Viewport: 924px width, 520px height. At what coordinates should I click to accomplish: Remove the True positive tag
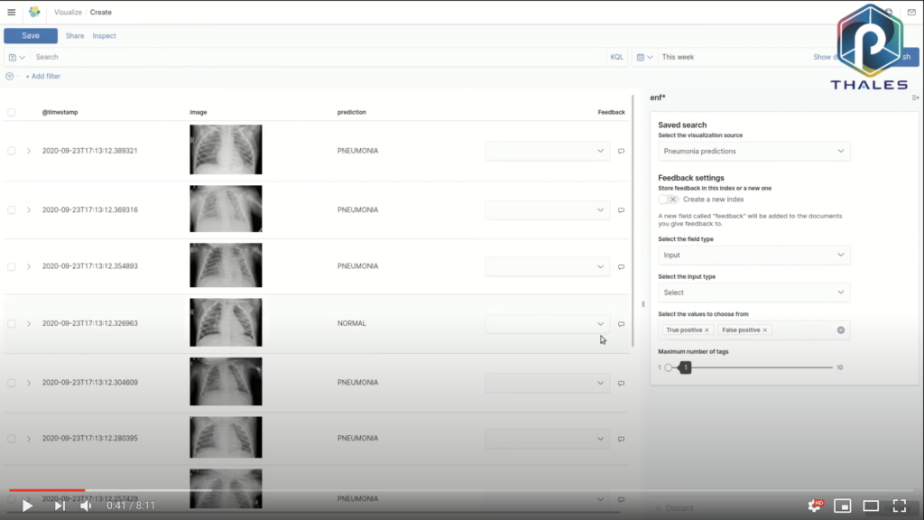point(707,330)
